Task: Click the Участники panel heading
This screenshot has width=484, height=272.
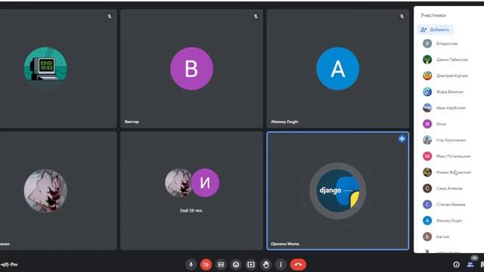Action: coord(433,15)
